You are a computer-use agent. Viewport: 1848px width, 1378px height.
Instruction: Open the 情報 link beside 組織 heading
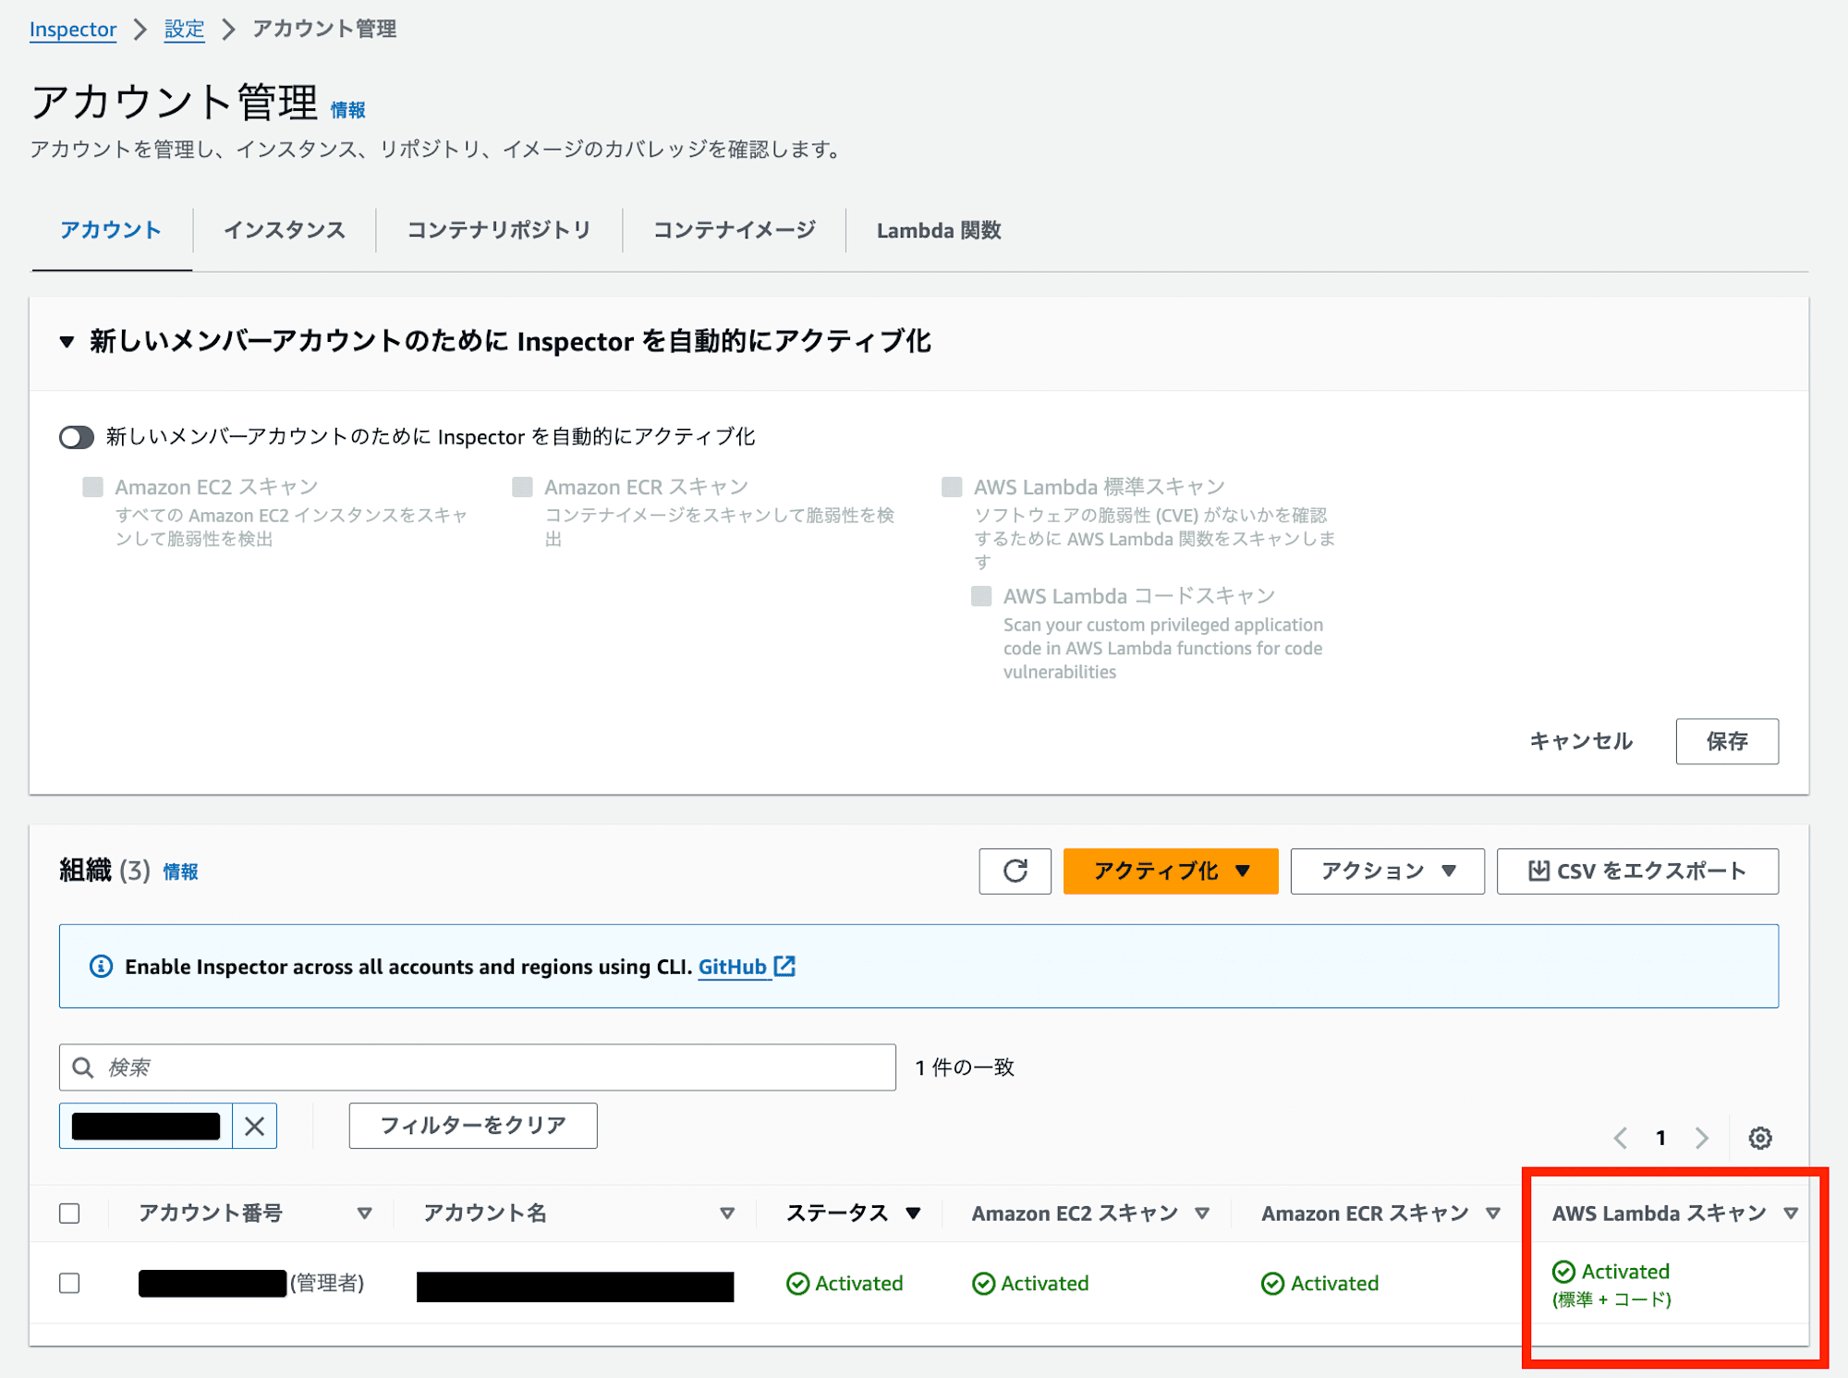coord(180,872)
